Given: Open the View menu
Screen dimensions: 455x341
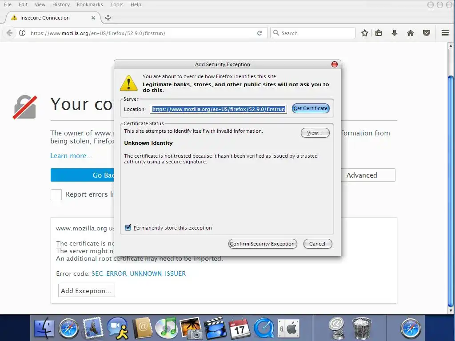Looking at the screenshot, I should click(40, 4).
